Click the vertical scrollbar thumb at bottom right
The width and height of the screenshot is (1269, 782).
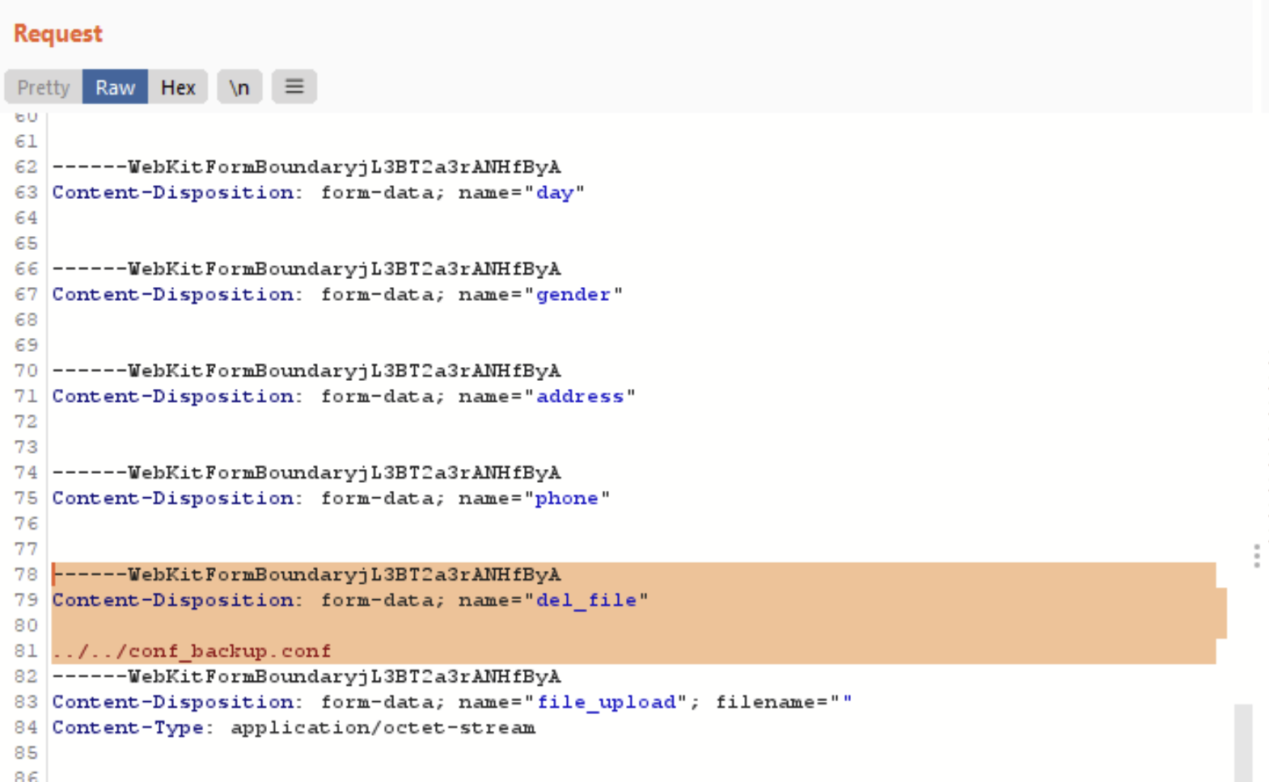[1243, 742]
